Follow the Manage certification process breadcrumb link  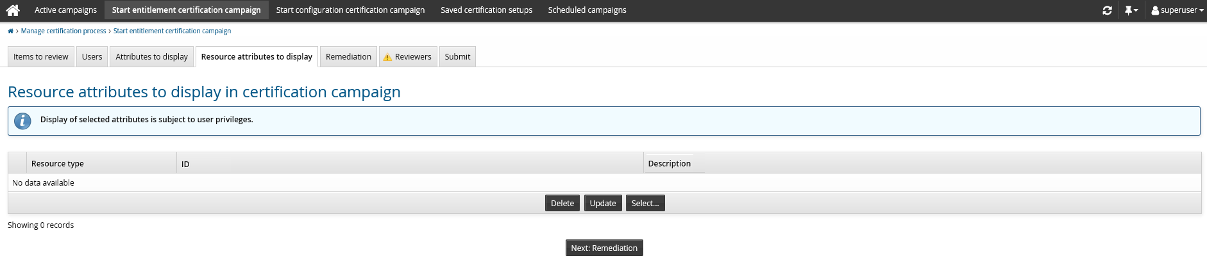point(63,31)
